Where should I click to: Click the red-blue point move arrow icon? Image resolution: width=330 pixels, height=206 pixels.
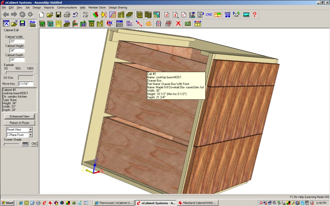coord(139,24)
